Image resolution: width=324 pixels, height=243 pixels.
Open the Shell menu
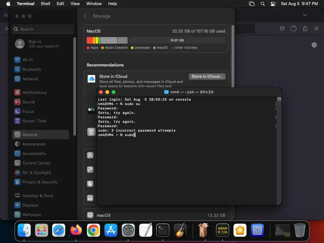pos(46,4)
